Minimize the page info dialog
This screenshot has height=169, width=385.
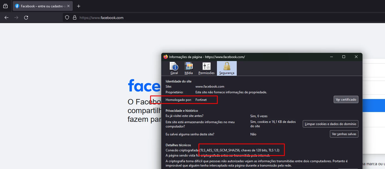click(x=332, y=57)
